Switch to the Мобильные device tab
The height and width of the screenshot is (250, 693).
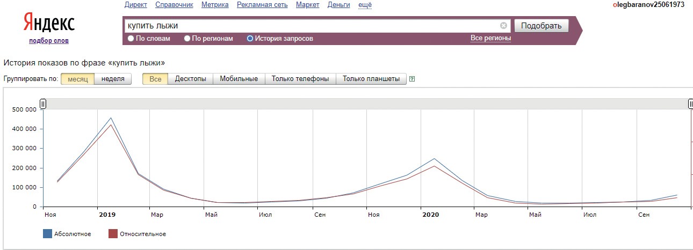[x=239, y=79]
